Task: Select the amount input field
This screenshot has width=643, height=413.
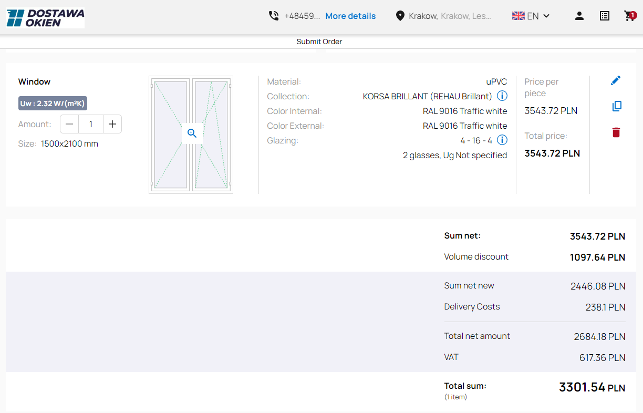Action: click(90, 124)
